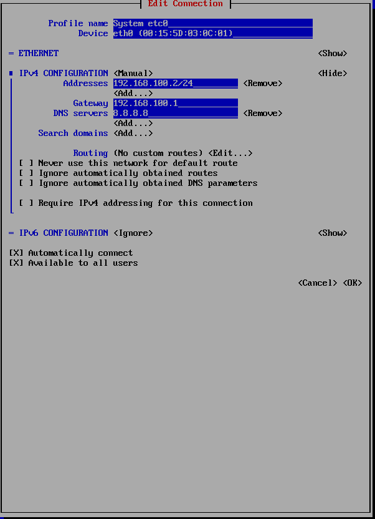Open the IPv4 method dropdown showing Manual
Screen dimensions: 375x519
pyautogui.click(x=133, y=73)
